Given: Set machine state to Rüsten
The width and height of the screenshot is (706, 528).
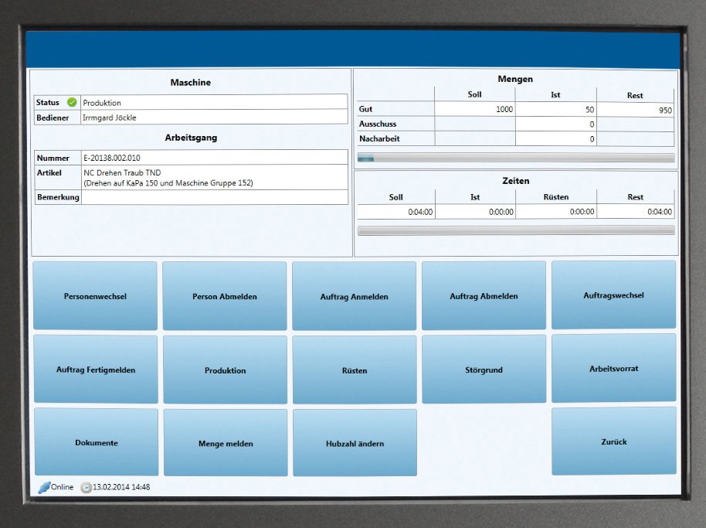Looking at the screenshot, I should click(355, 370).
